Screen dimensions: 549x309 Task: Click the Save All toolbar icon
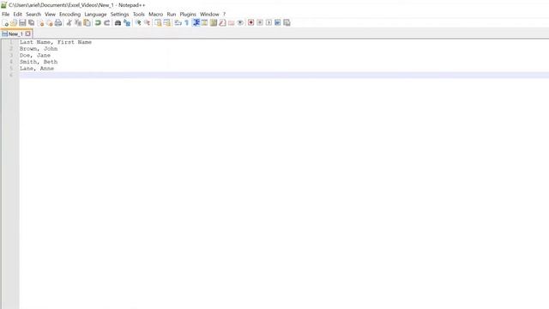pos(31,23)
